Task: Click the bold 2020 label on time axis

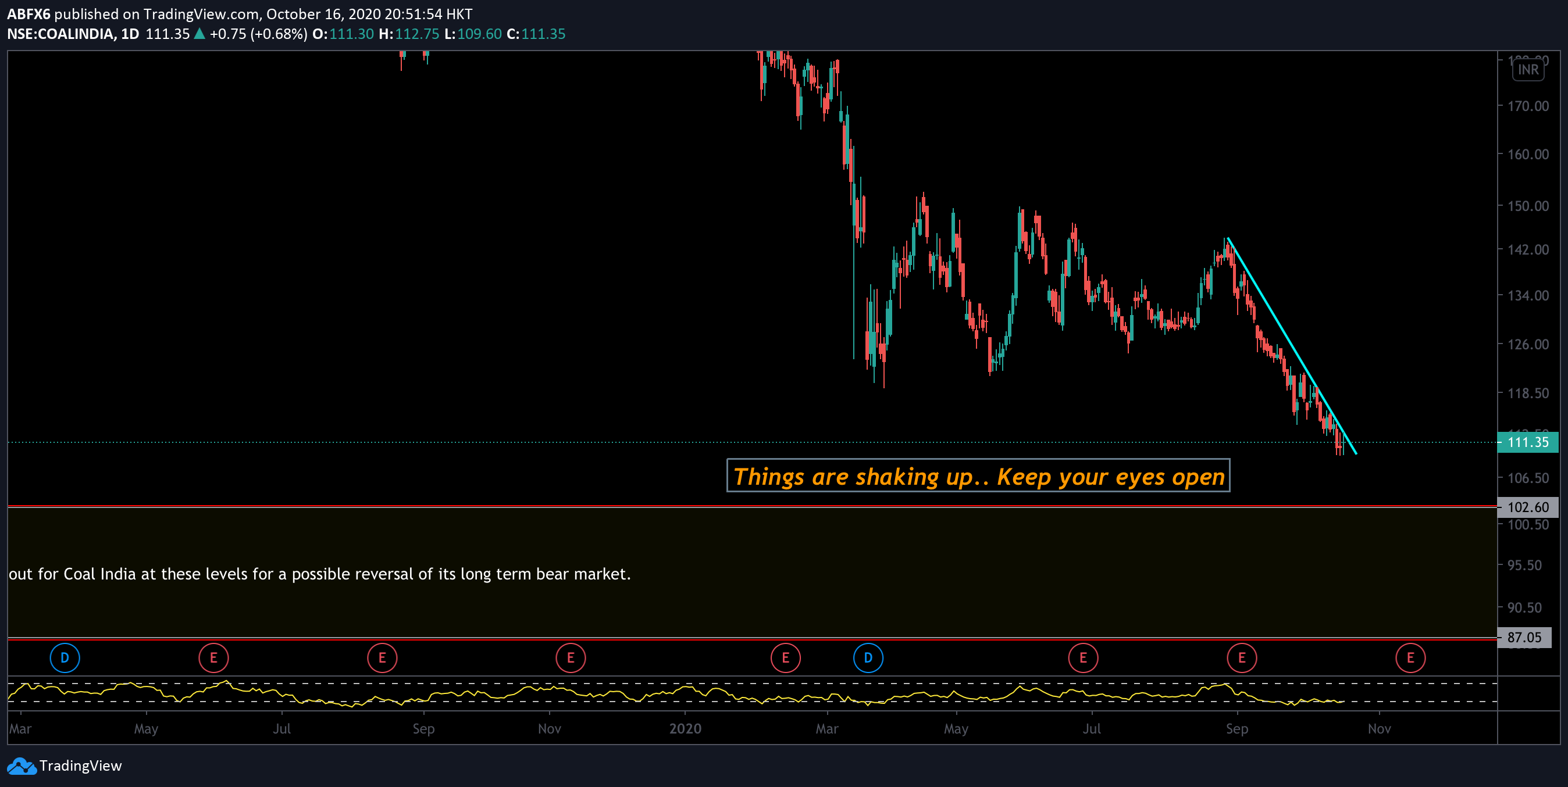Action: [685, 728]
